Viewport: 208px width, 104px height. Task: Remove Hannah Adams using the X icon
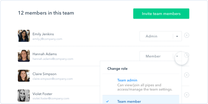tap(187, 55)
